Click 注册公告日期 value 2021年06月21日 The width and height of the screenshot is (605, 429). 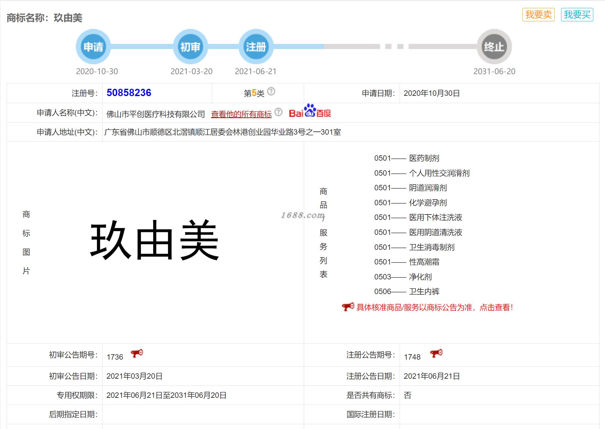tap(432, 376)
